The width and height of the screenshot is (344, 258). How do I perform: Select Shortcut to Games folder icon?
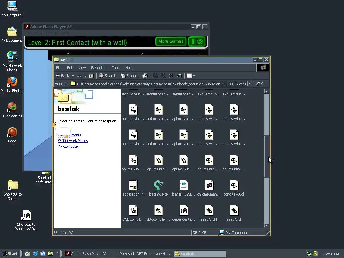click(x=13, y=190)
